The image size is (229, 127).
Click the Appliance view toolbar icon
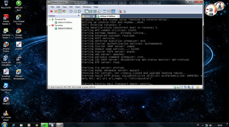[x=109, y=11]
